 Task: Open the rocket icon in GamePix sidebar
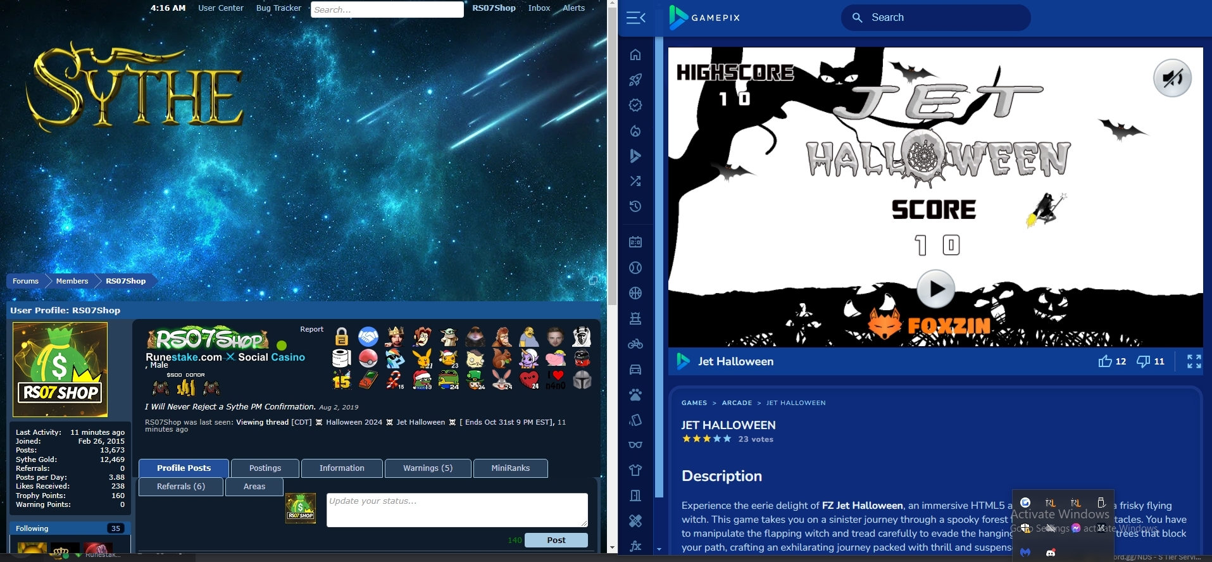click(x=635, y=80)
